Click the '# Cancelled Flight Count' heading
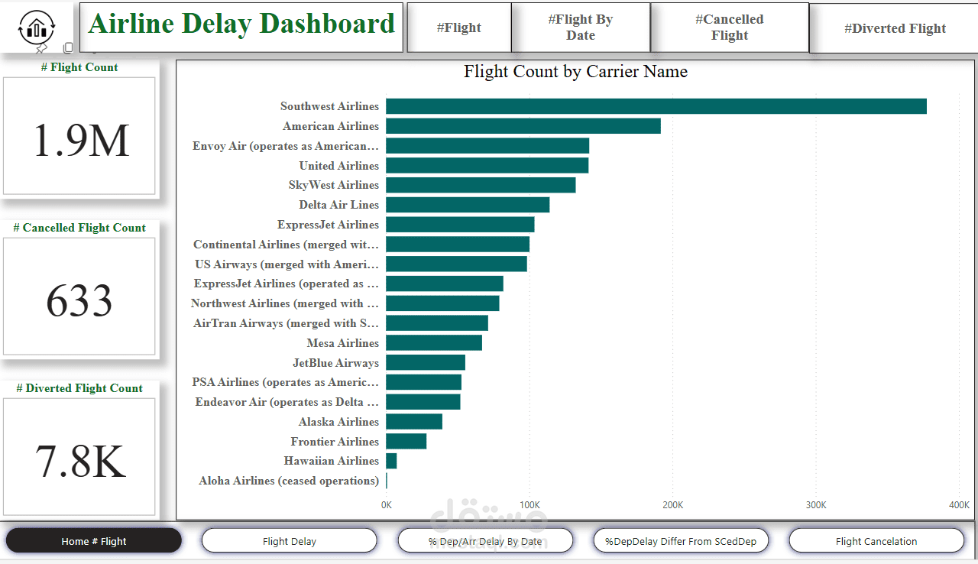Screen dimensions: 978x564 (79, 228)
